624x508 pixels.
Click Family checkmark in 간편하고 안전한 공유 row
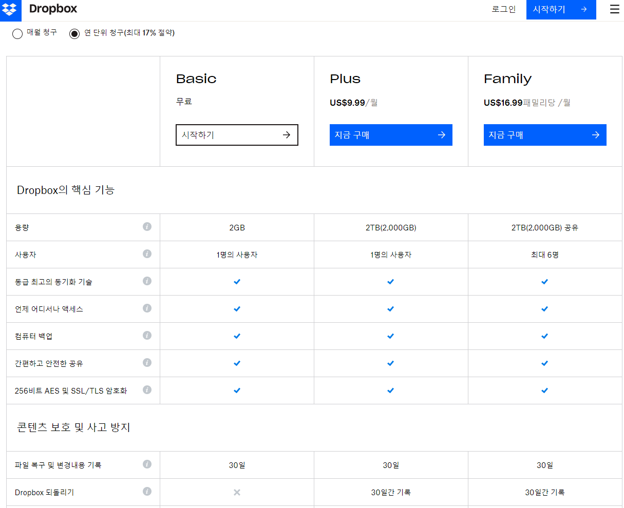click(x=545, y=363)
